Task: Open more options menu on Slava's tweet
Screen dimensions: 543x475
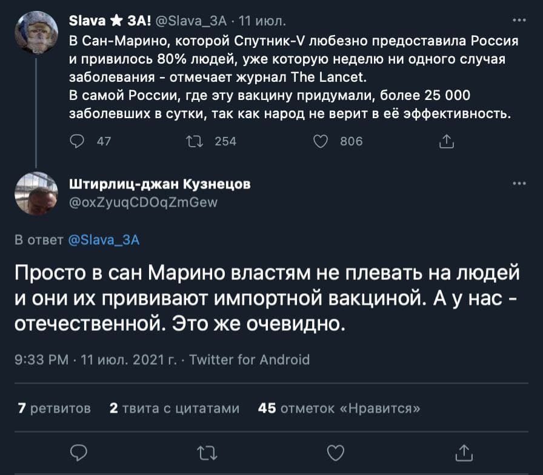Action: pos(519,21)
